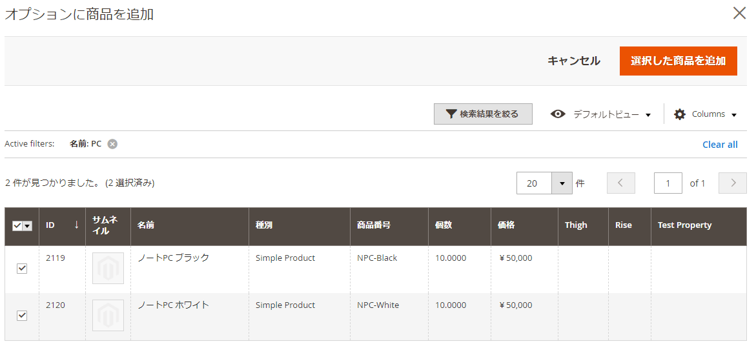Sort by 名前 column header

pyautogui.click(x=146, y=225)
